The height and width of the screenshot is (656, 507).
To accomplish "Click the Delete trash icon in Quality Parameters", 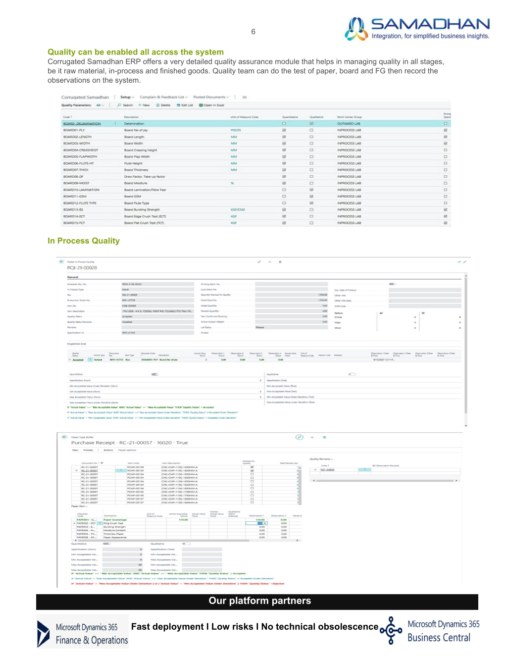I will [x=158, y=105].
